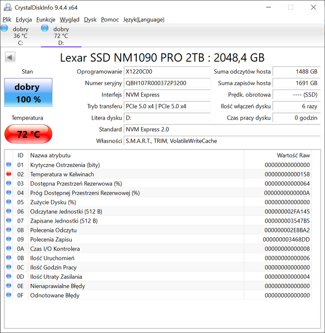Select the D: drive tab at 72 °C

tap(61, 36)
